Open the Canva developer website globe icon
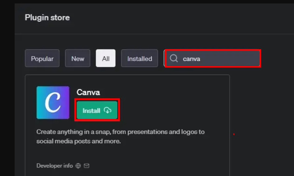The image size is (294, 176). pyautogui.click(x=78, y=166)
